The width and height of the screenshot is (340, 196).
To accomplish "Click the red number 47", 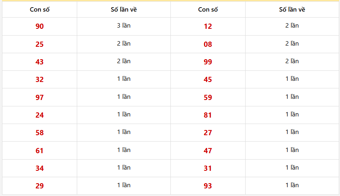I will (x=208, y=150).
